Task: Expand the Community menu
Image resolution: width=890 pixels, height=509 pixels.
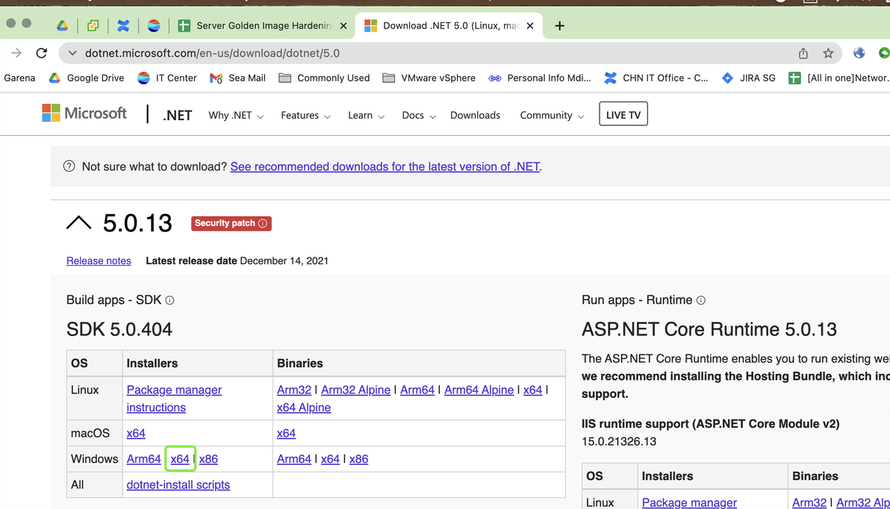Action: (552, 115)
